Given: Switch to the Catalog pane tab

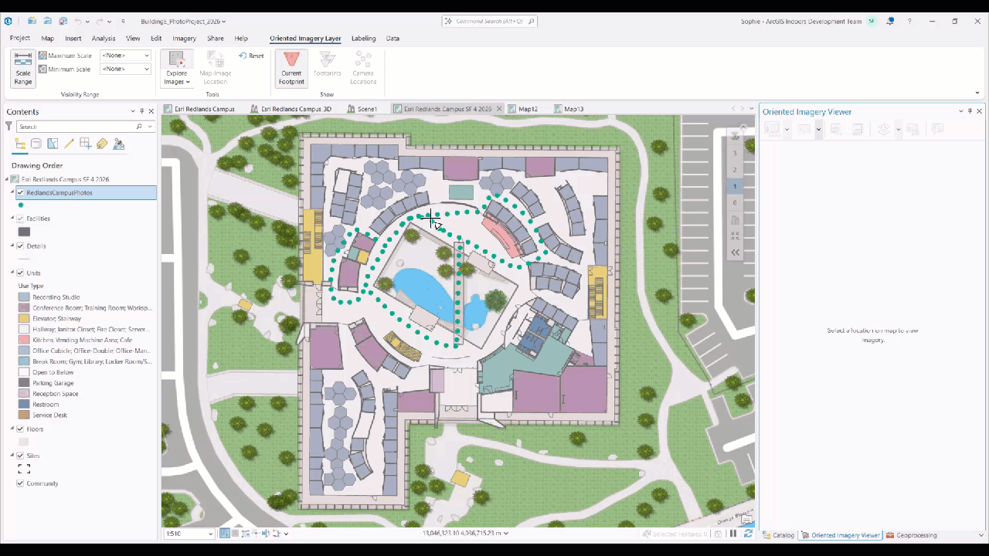Looking at the screenshot, I should coord(779,535).
